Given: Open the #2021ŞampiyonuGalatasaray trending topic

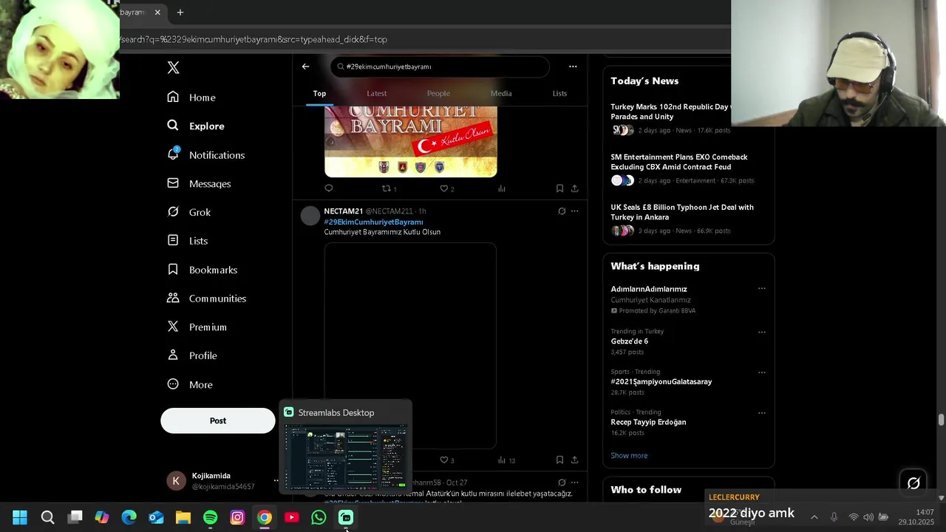Looking at the screenshot, I should coord(661,382).
